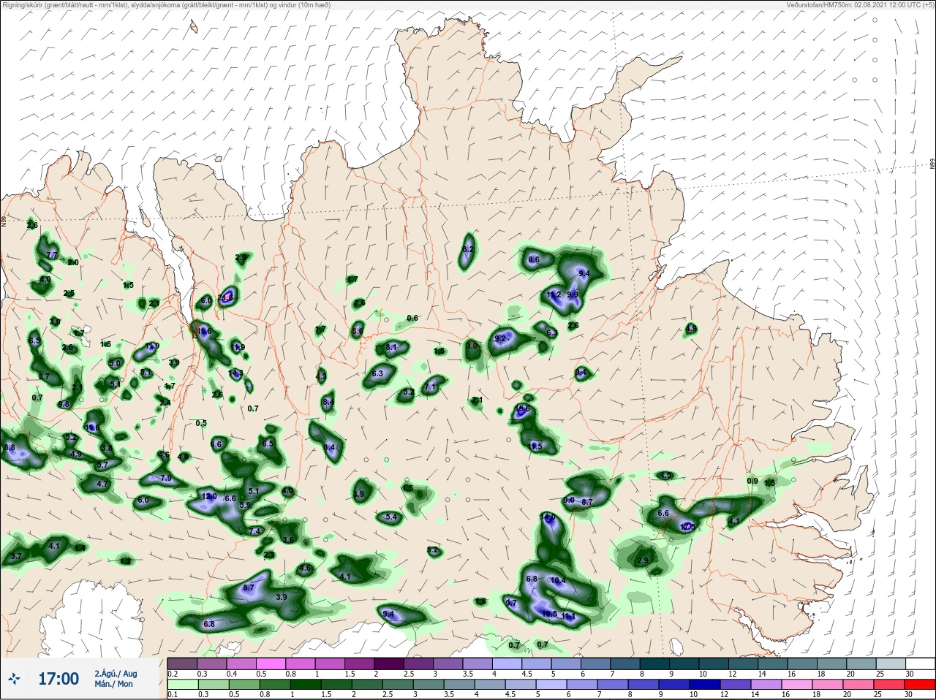936x700 pixels.
Task: Click the compass logo beside the 17:00 time
Action: click(x=14, y=680)
